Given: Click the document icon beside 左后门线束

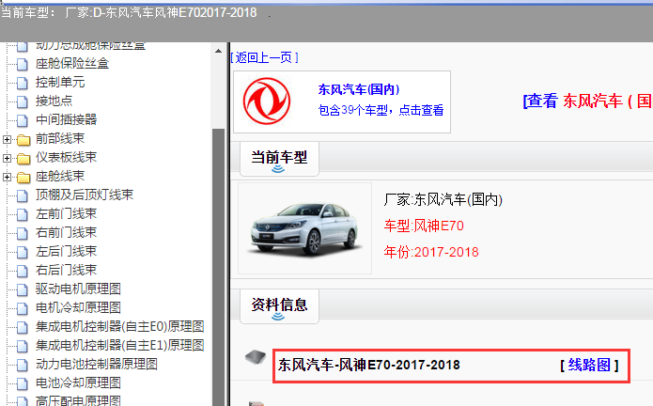Looking at the screenshot, I should (x=23, y=253).
